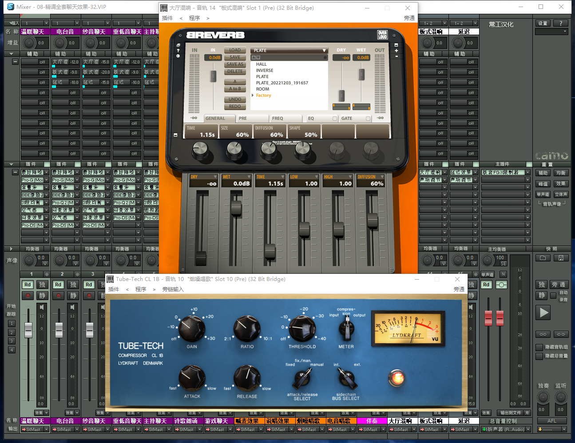575x443 pixels.
Task: Click the speaker monitor icon on channel 2
Action: click(72, 307)
